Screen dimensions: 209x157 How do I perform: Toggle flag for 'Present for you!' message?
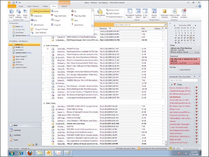tap(163, 49)
